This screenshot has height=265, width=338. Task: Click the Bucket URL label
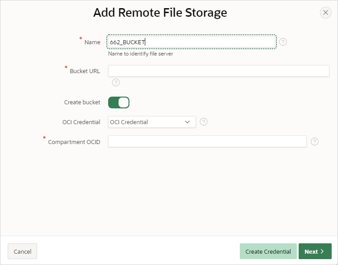coord(85,71)
